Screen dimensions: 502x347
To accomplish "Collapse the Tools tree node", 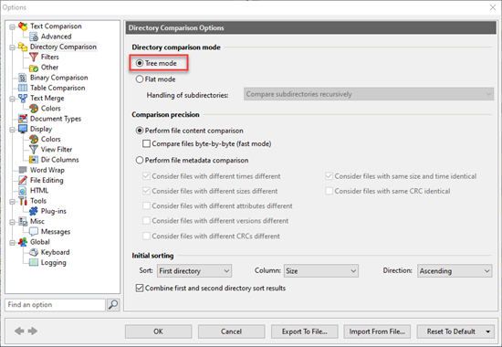I will pyautogui.click(x=12, y=202).
